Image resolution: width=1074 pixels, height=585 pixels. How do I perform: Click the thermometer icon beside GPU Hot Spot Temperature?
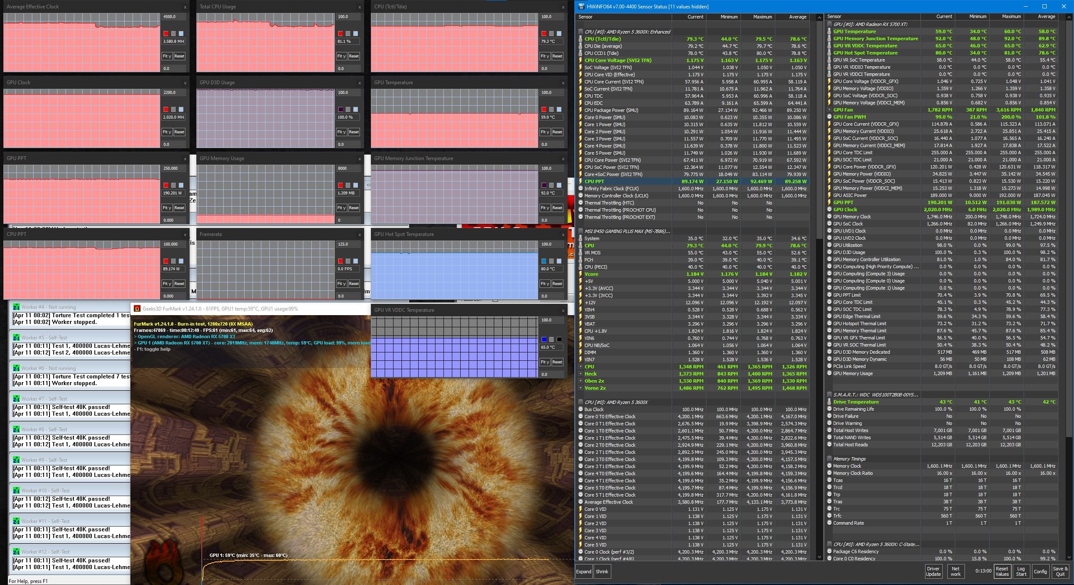coord(829,53)
